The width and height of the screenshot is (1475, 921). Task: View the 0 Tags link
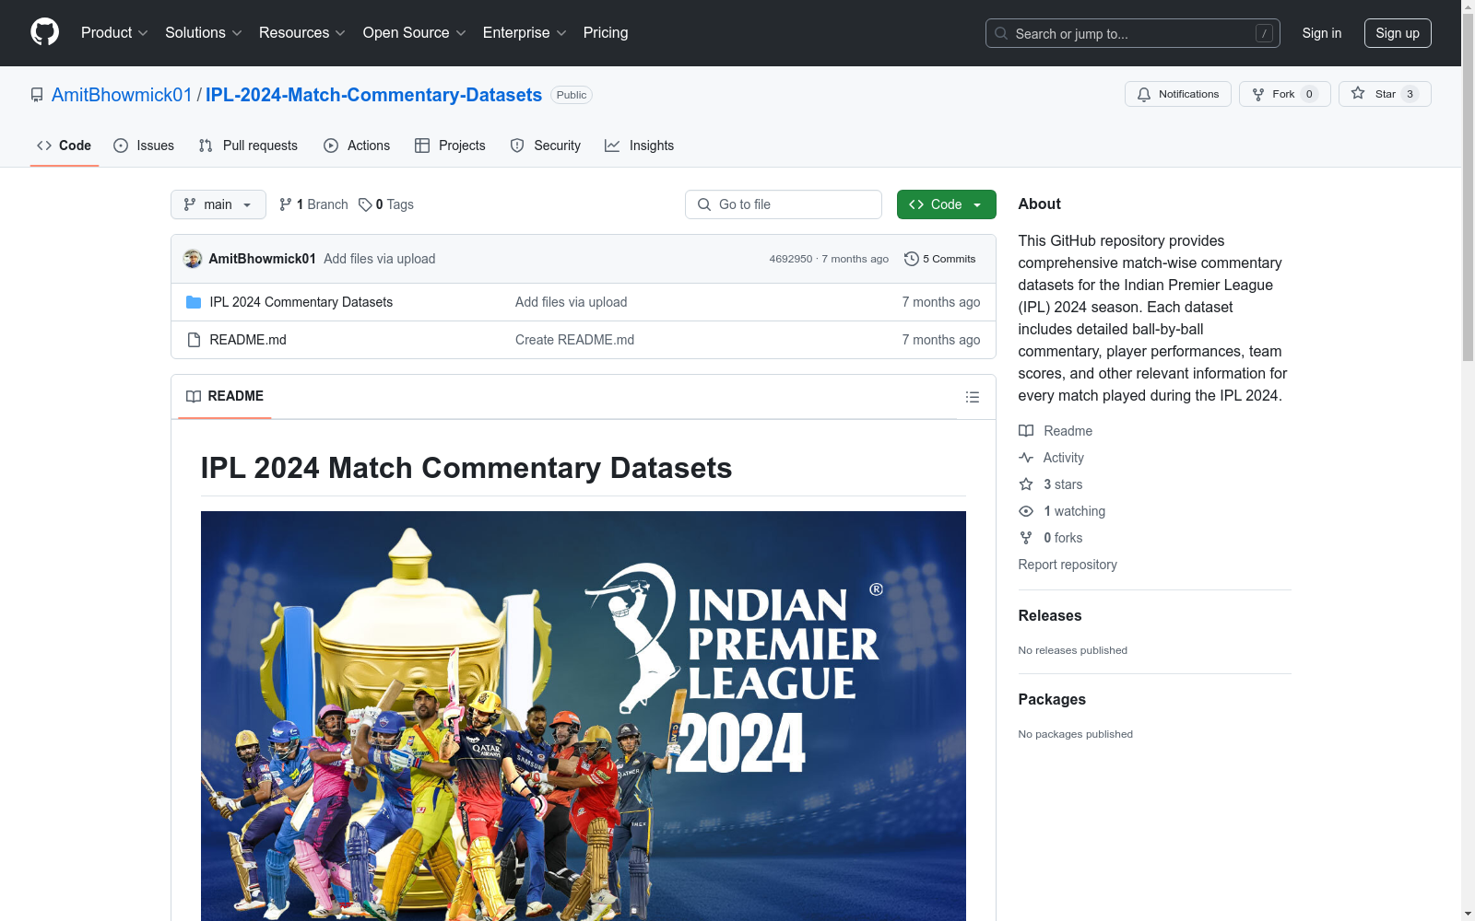pos(386,204)
